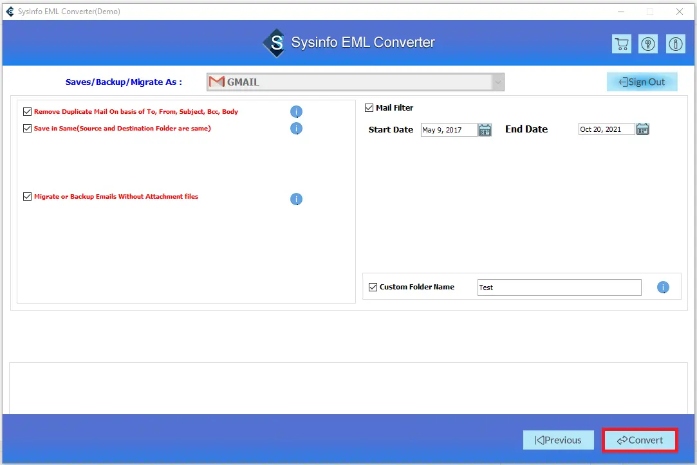Show info for Remove Duplicate Mail option
This screenshot has width=697, height=465.
(296, 111)
